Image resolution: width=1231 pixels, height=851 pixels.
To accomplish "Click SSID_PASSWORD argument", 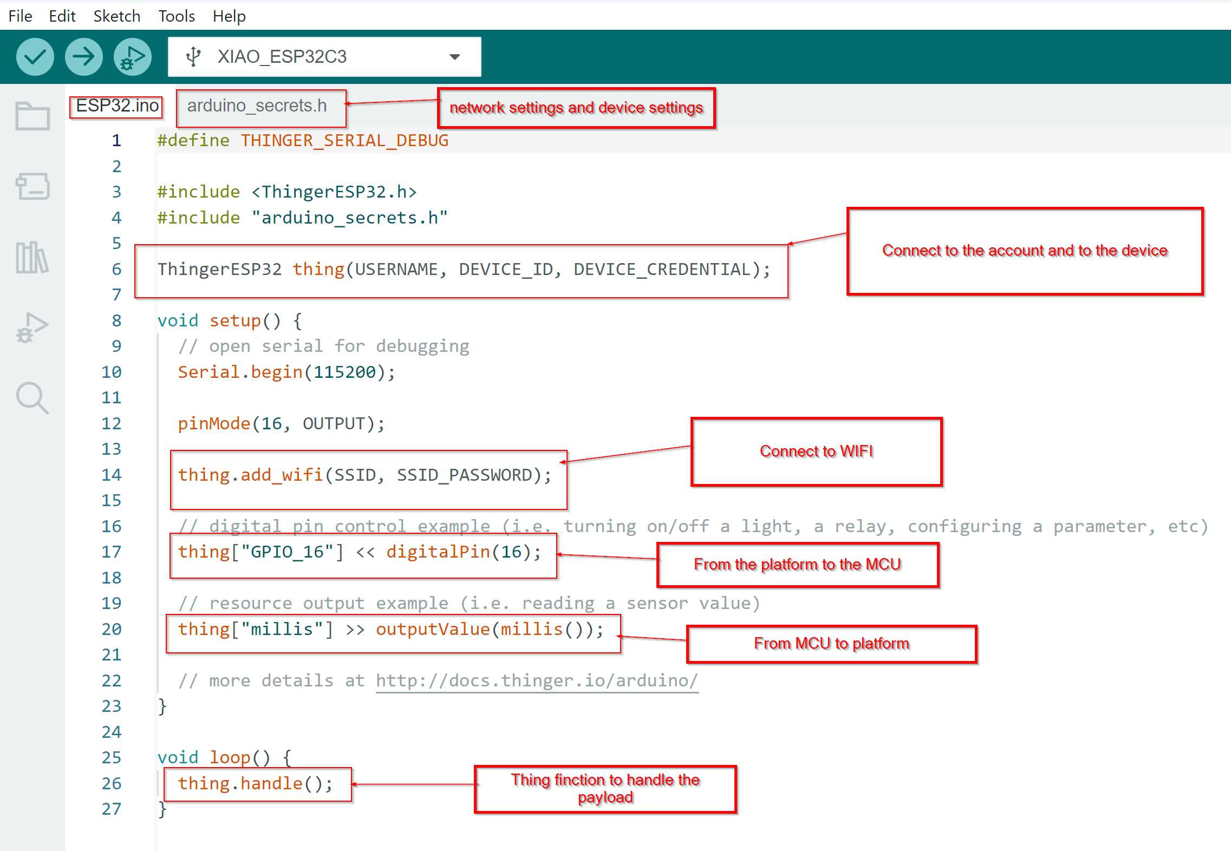I will (465, 475).
